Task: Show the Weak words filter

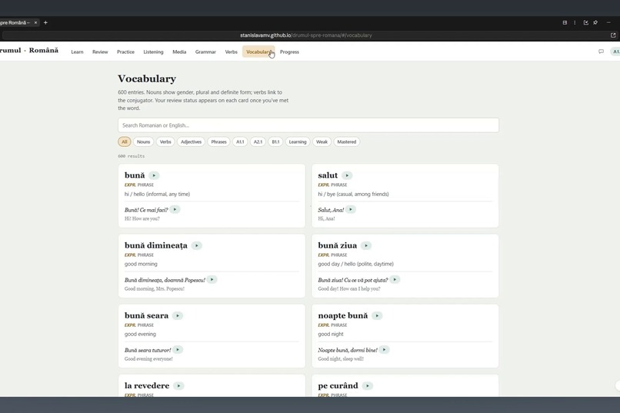Action: pos(322,142)
